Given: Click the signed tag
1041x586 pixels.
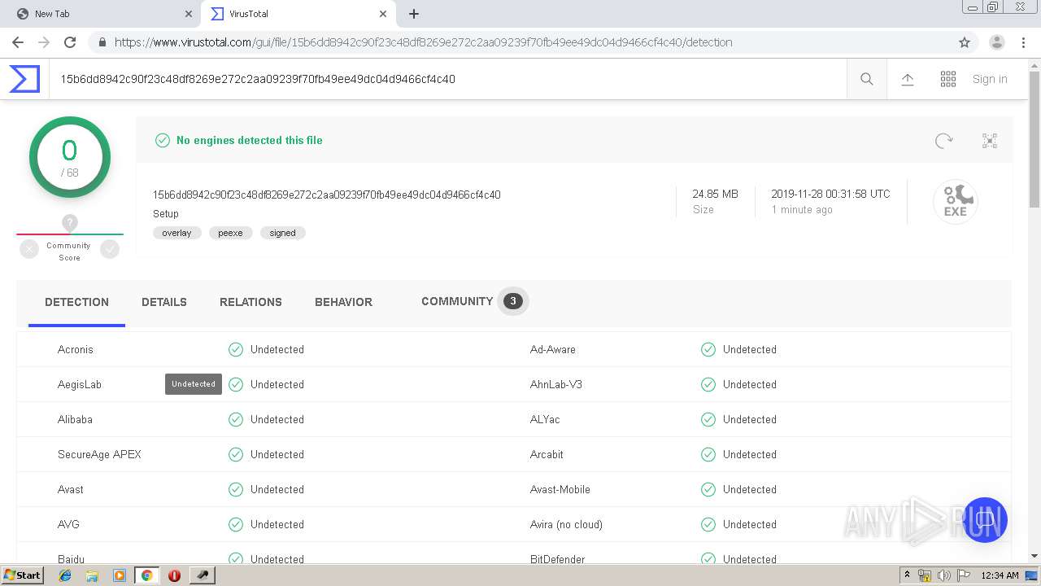Looking at the screenshot, I should click(x=283, y=233).
